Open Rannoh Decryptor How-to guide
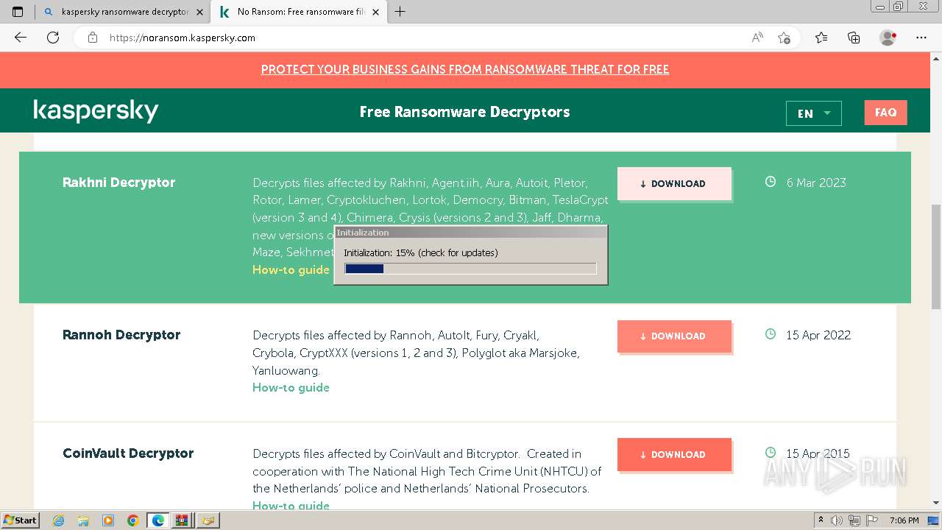This screenshot has width=942, height=530. (x=291, y=387)
